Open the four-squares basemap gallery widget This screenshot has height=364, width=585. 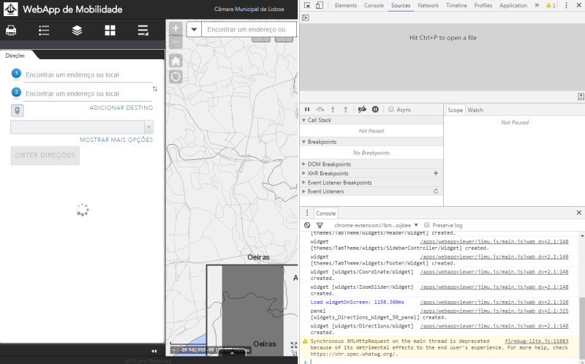110,30
